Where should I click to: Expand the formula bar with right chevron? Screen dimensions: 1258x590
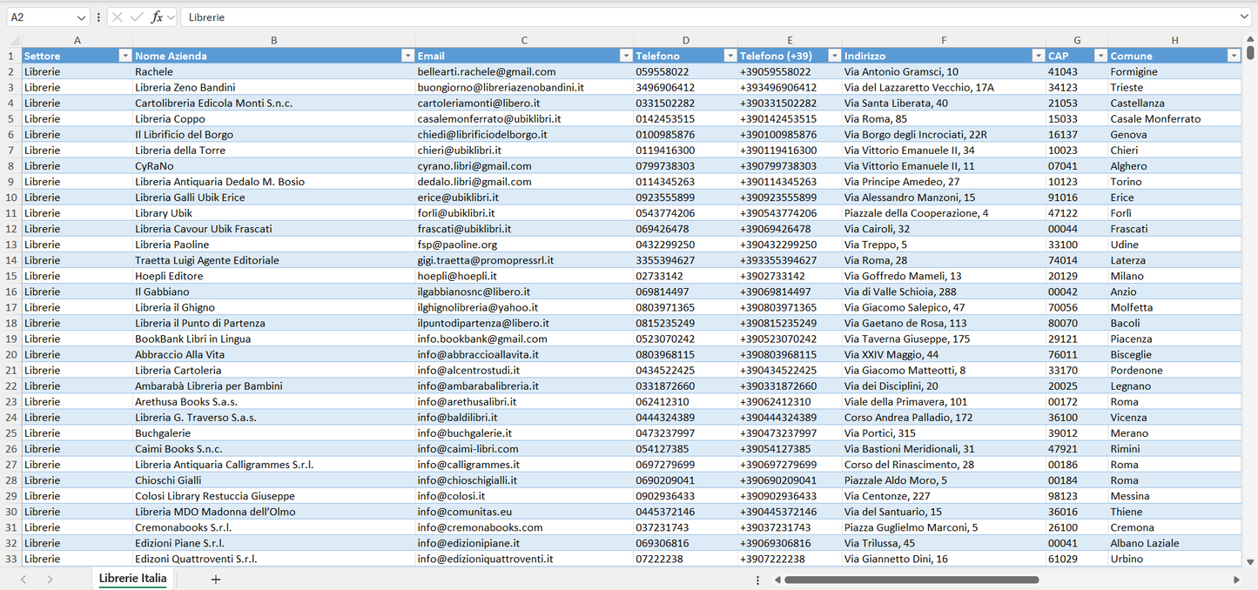1244,17
